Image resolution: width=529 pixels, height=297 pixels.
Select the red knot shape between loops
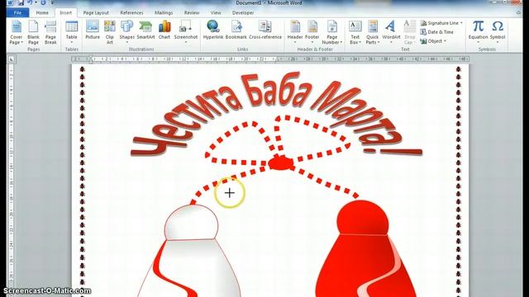point(281,163)
